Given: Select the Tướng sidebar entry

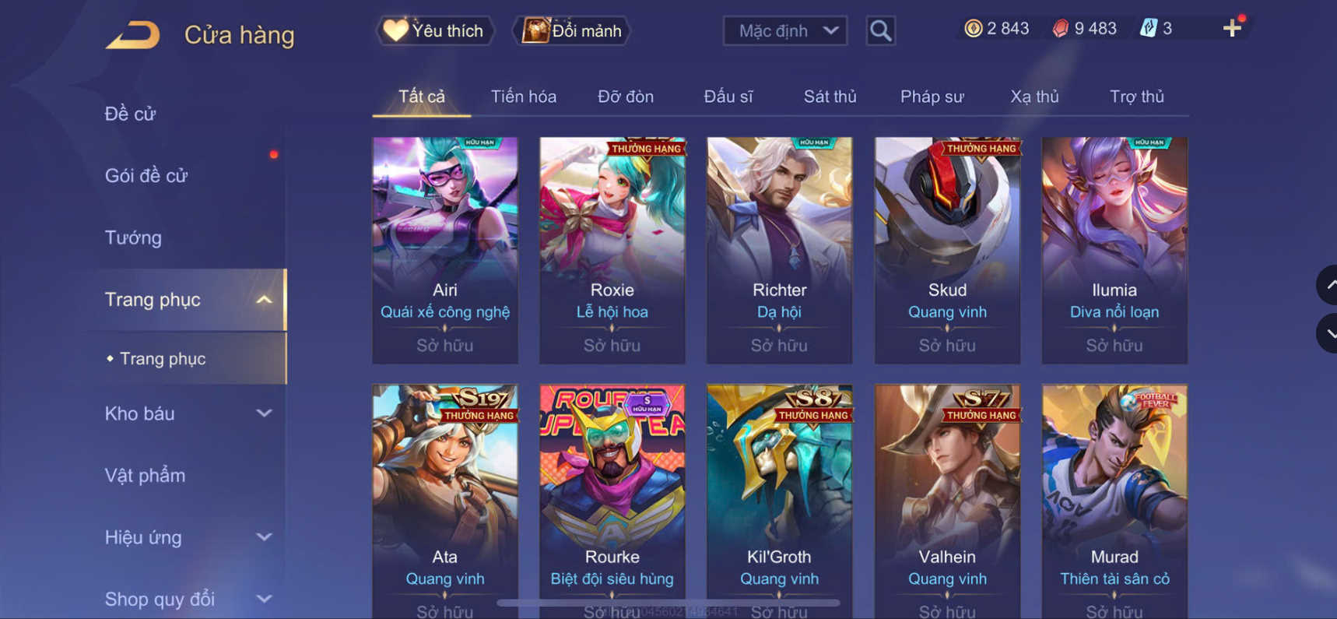Looking at the screenshot, I should point(133,237).
